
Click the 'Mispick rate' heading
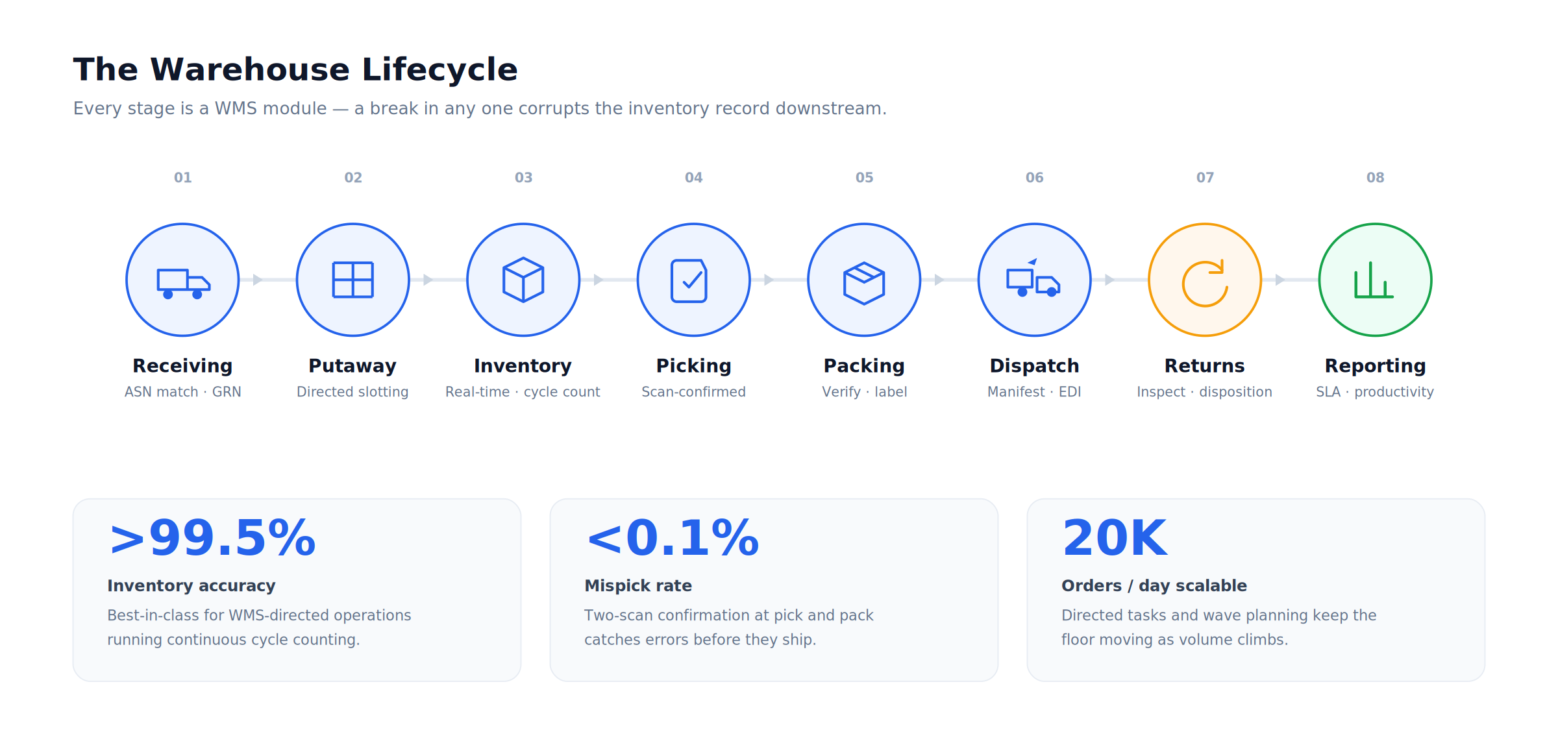tap(638, 586)
